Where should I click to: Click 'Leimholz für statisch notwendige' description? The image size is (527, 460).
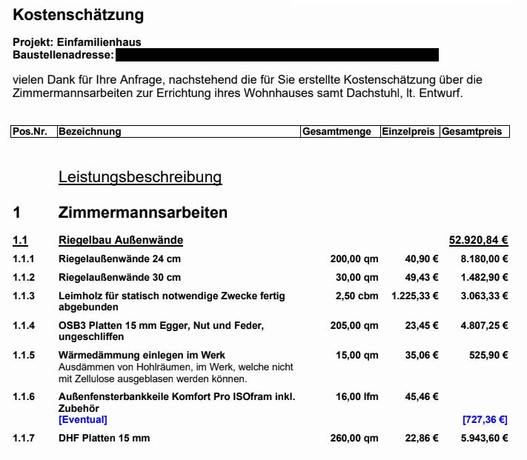tap(172, 301)
